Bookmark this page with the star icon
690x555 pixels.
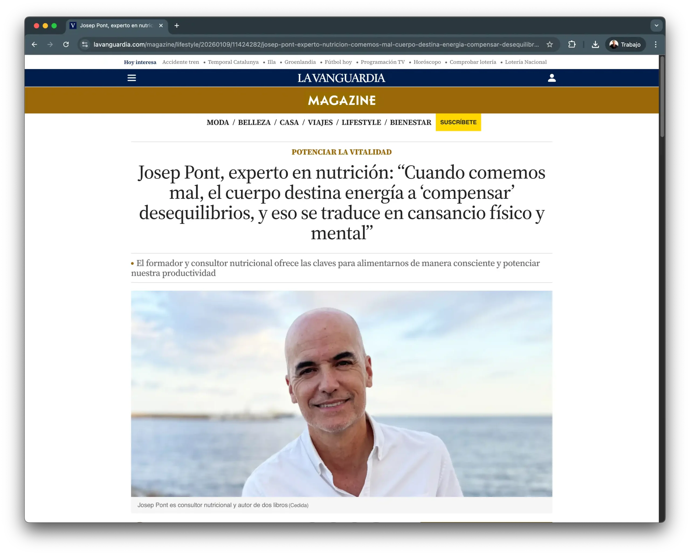(x=550, y=44)
